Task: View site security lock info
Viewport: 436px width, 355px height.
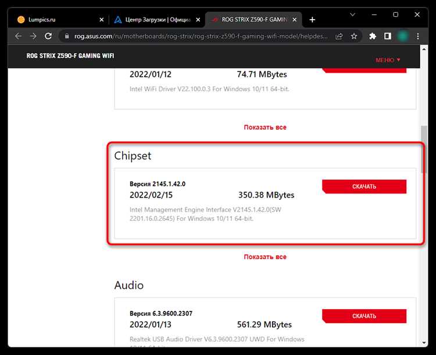Action: pos(67,36)
